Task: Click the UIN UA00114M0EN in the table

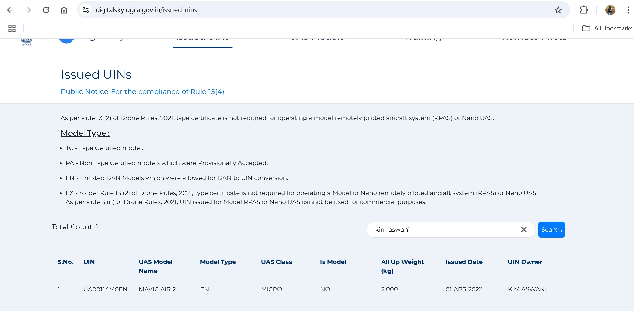Action: pos(105,289)
